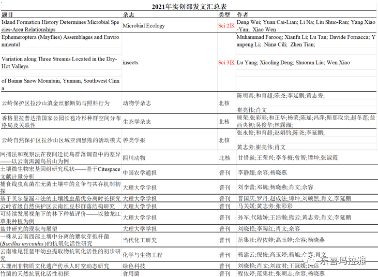Select the 类型 column header
Viewport: 378px width, 277px height.
pos(224,15)
